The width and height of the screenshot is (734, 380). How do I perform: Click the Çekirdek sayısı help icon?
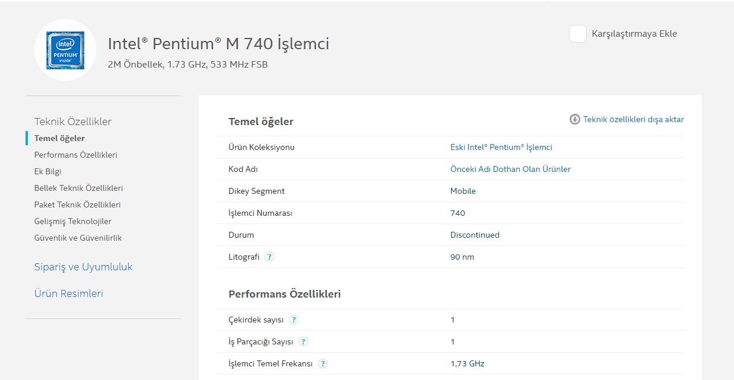[294, 320]
